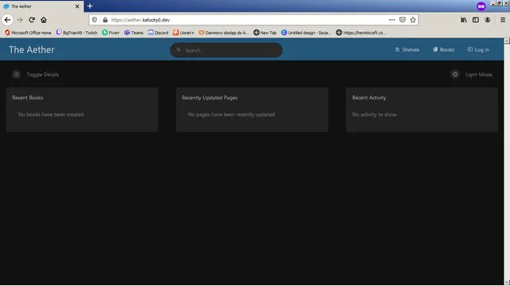Open Microsoft Office Home bookmark
Image resolution: width=510 pixels, height=286 pixels.
[28, 33]
